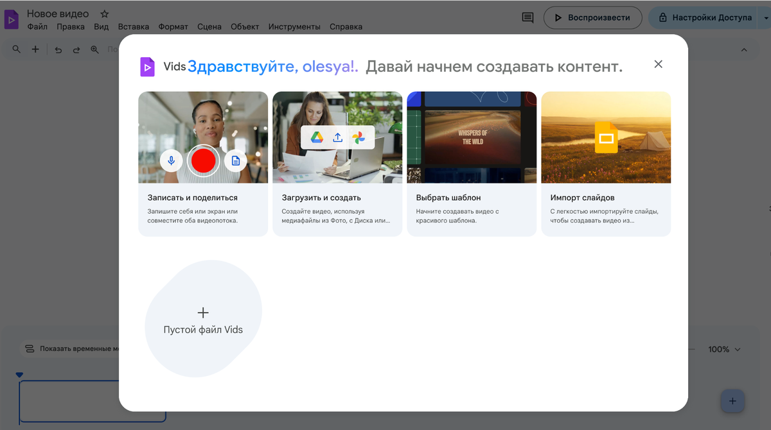Open the Сцена menu

point(209,27)
